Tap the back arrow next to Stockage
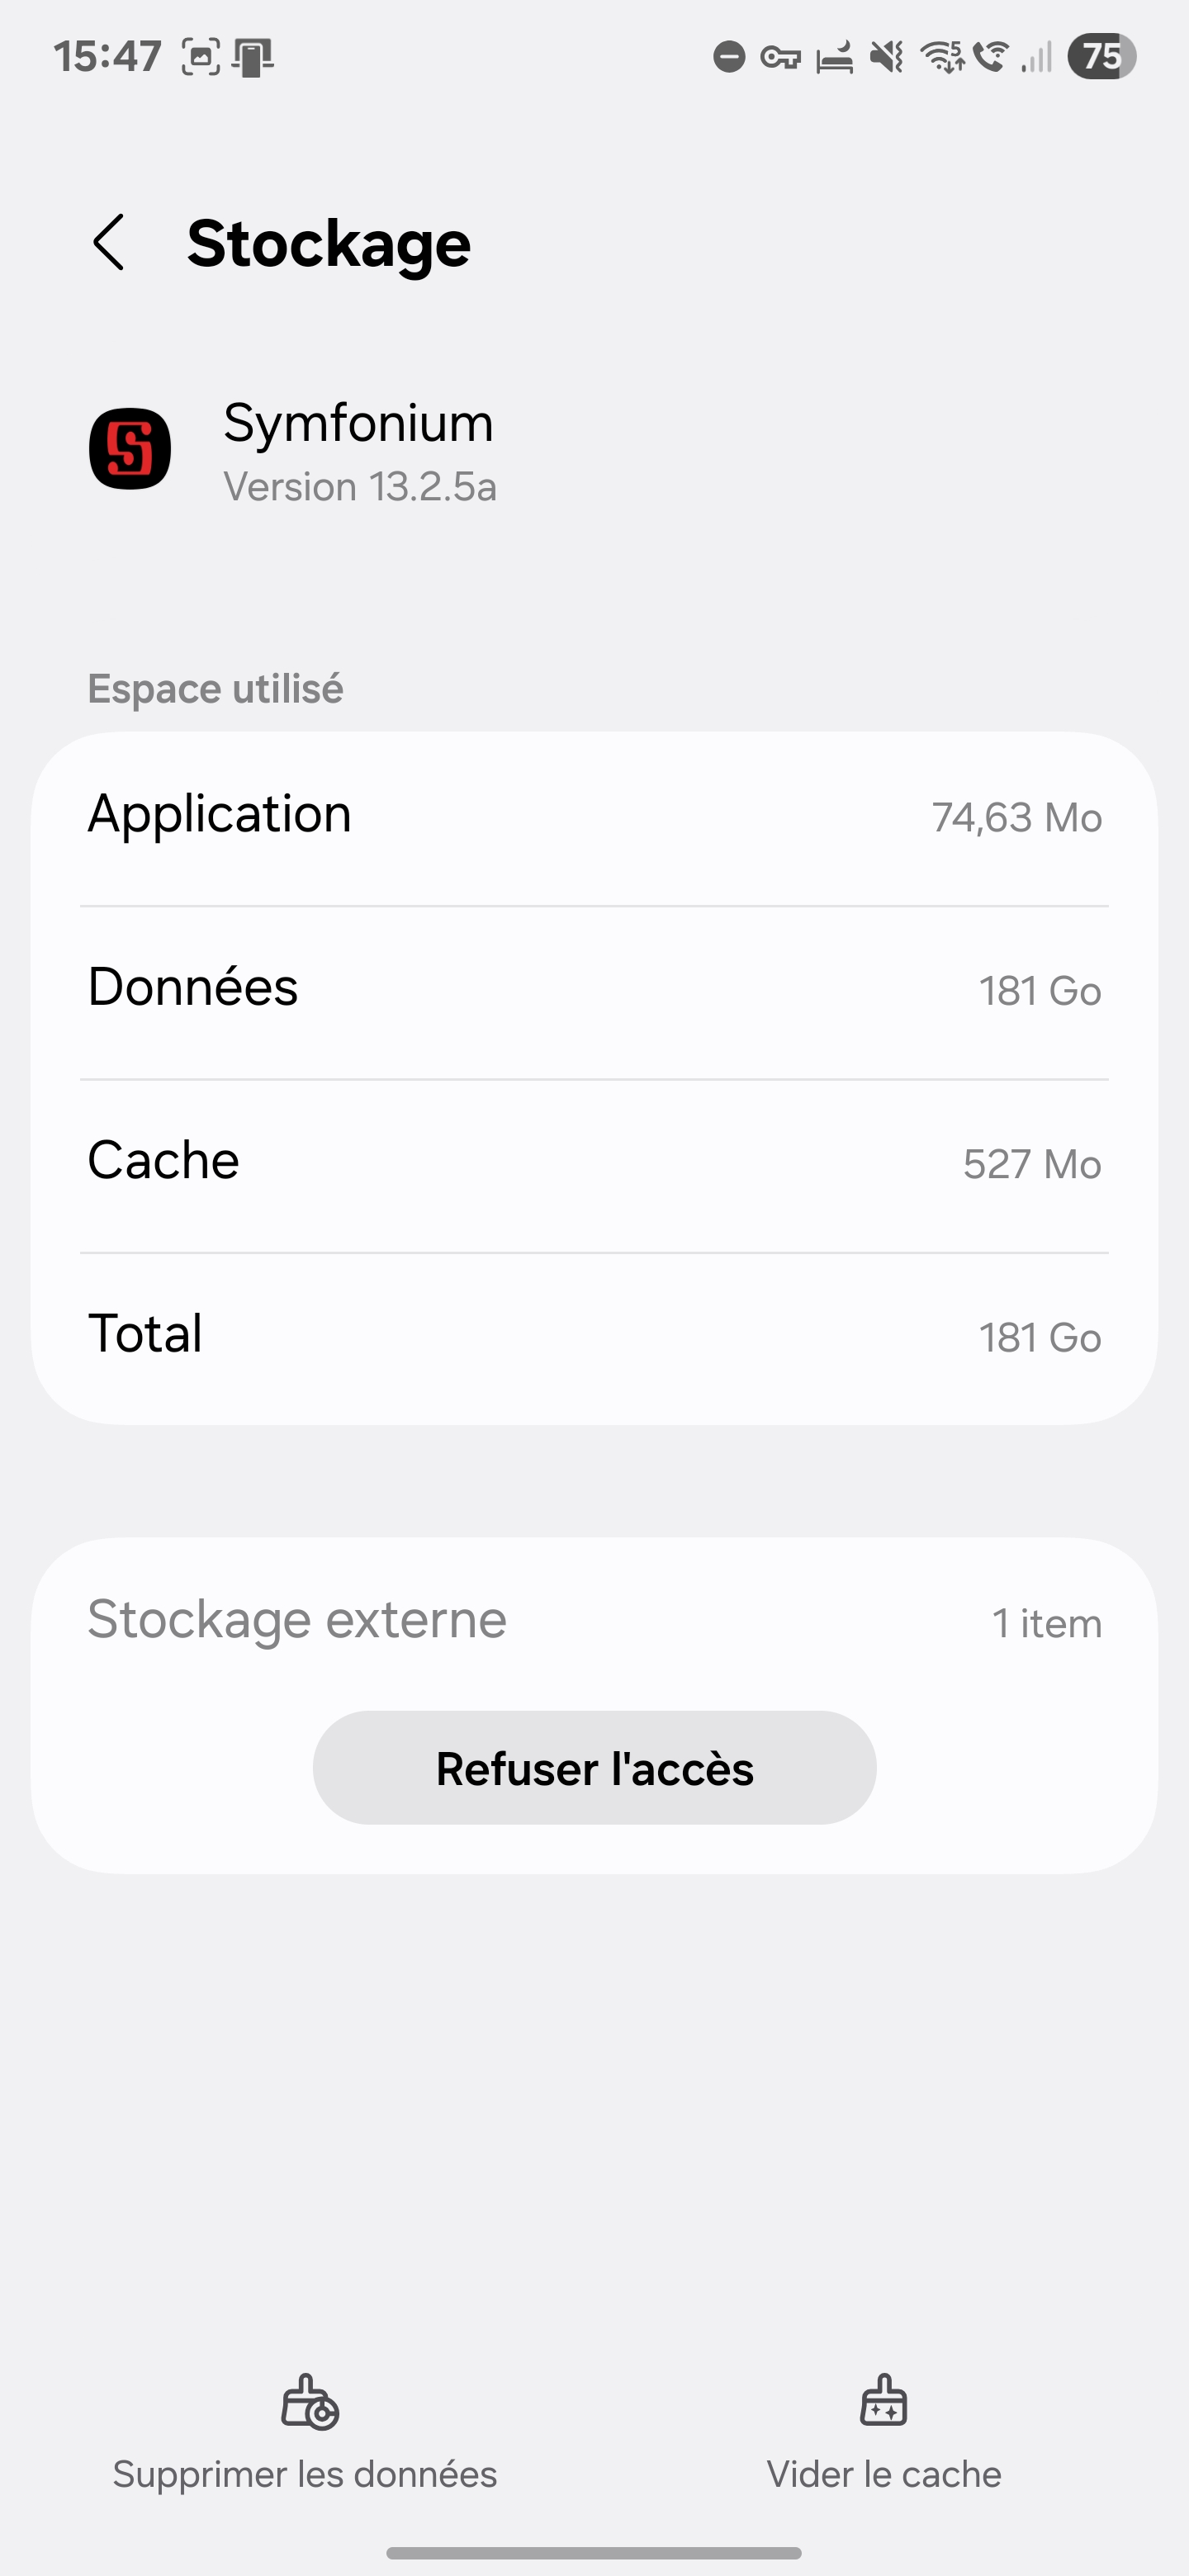 [x=109, y=243]
